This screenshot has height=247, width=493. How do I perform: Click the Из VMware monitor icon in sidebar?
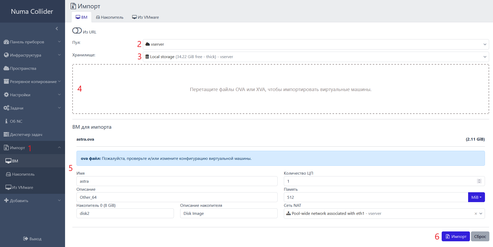click(8, 187)
